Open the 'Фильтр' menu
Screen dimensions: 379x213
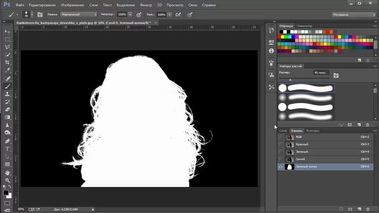146,5
